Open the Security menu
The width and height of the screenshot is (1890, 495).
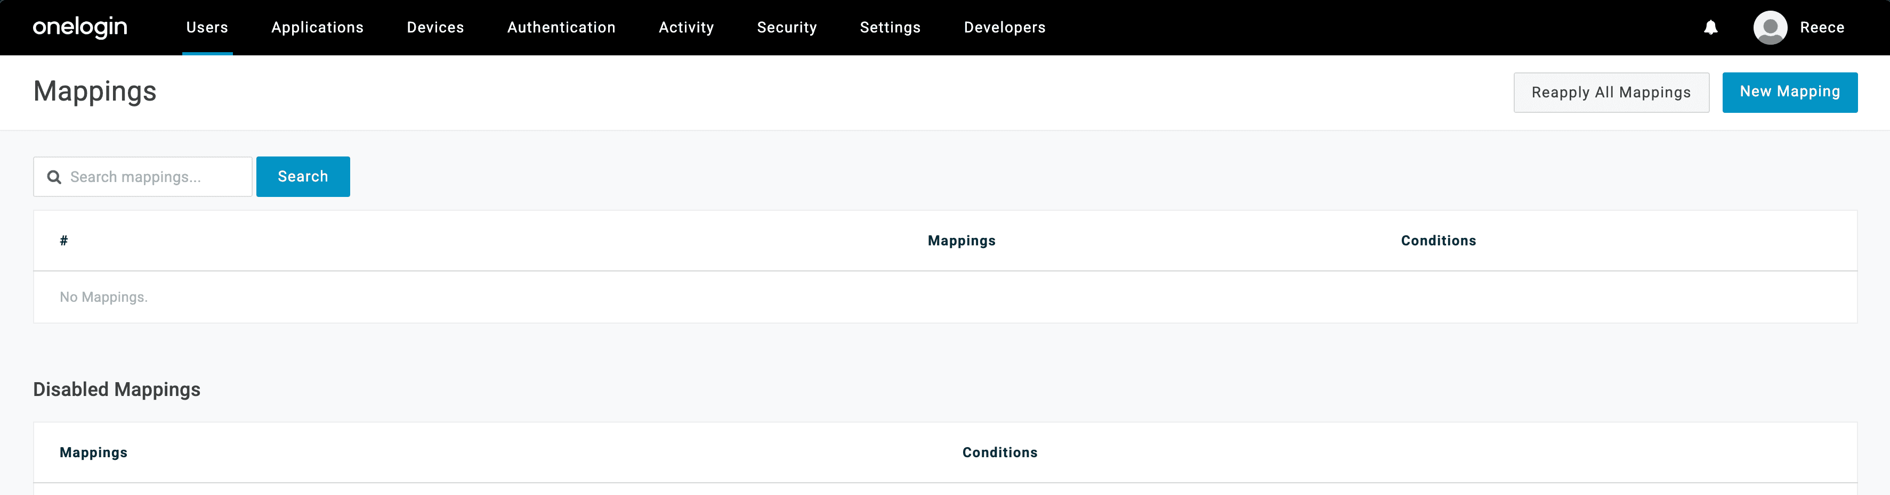(x=787, y=27)
